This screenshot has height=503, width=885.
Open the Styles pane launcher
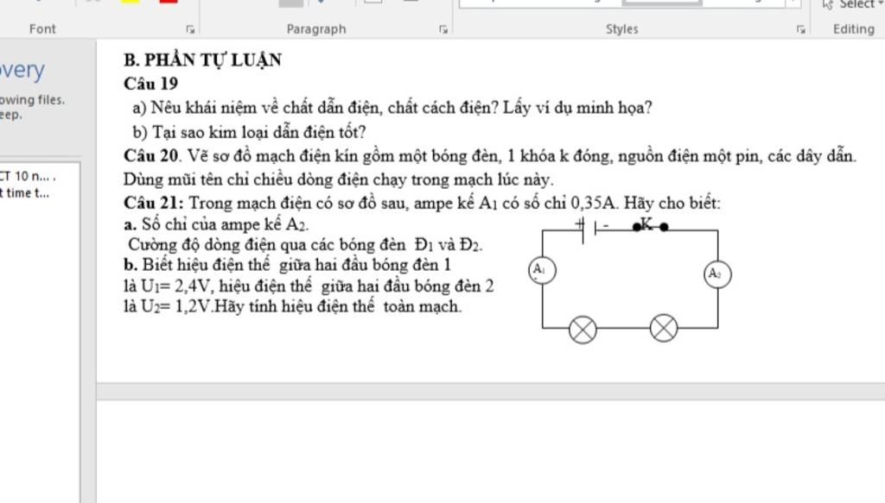[800, 29]
